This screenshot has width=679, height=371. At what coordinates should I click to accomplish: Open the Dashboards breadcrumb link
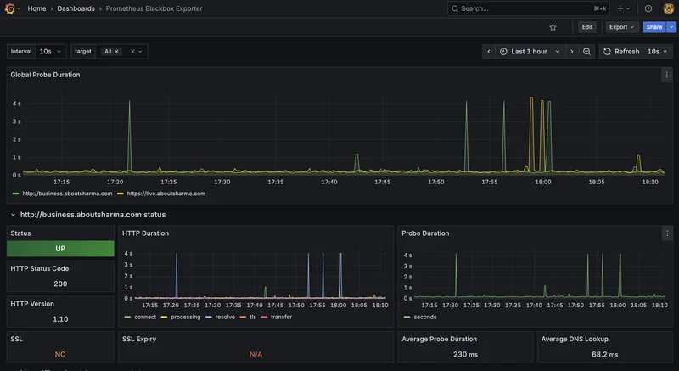(76, 8)
